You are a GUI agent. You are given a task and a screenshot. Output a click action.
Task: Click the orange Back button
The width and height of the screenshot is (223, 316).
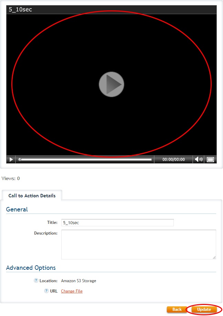pyautogui.click(x=177, y=309)
